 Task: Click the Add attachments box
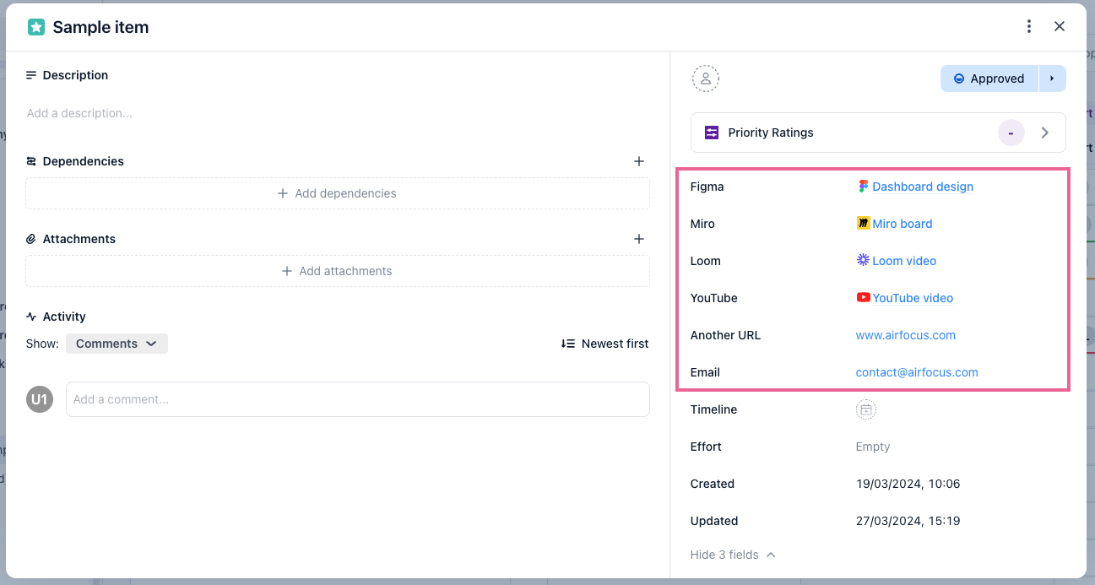(338, 271)
